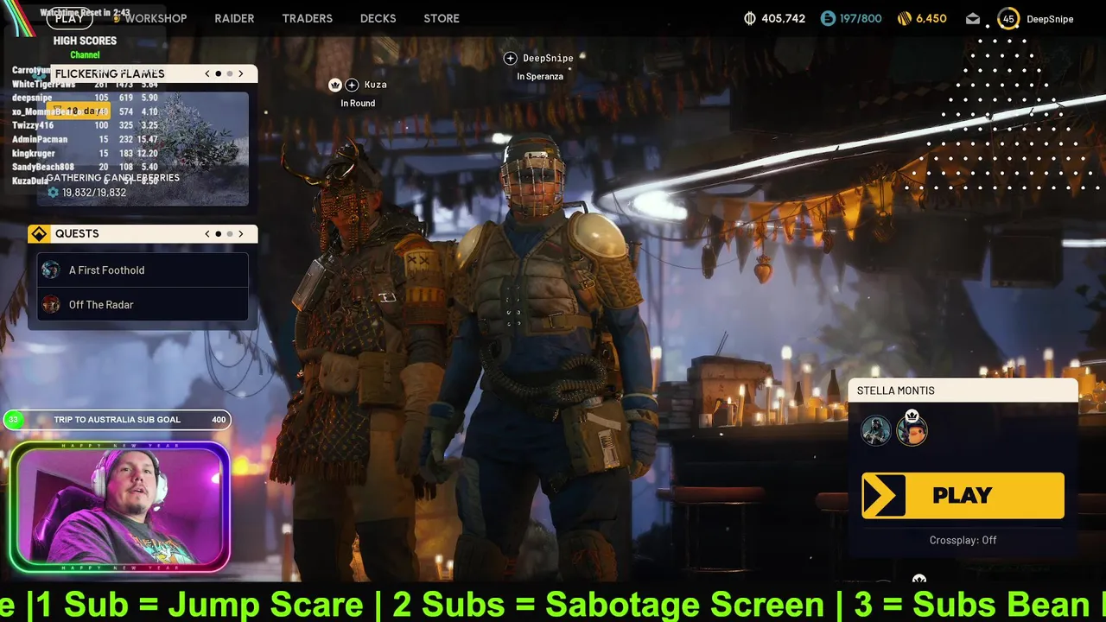Click the WhiteTigerPaws high score row

85,85
